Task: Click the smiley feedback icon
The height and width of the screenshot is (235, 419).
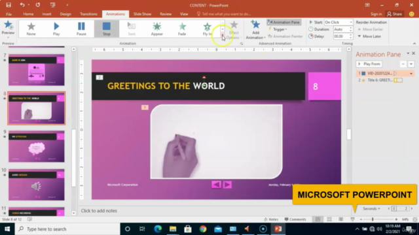Action: coord(412,14)
